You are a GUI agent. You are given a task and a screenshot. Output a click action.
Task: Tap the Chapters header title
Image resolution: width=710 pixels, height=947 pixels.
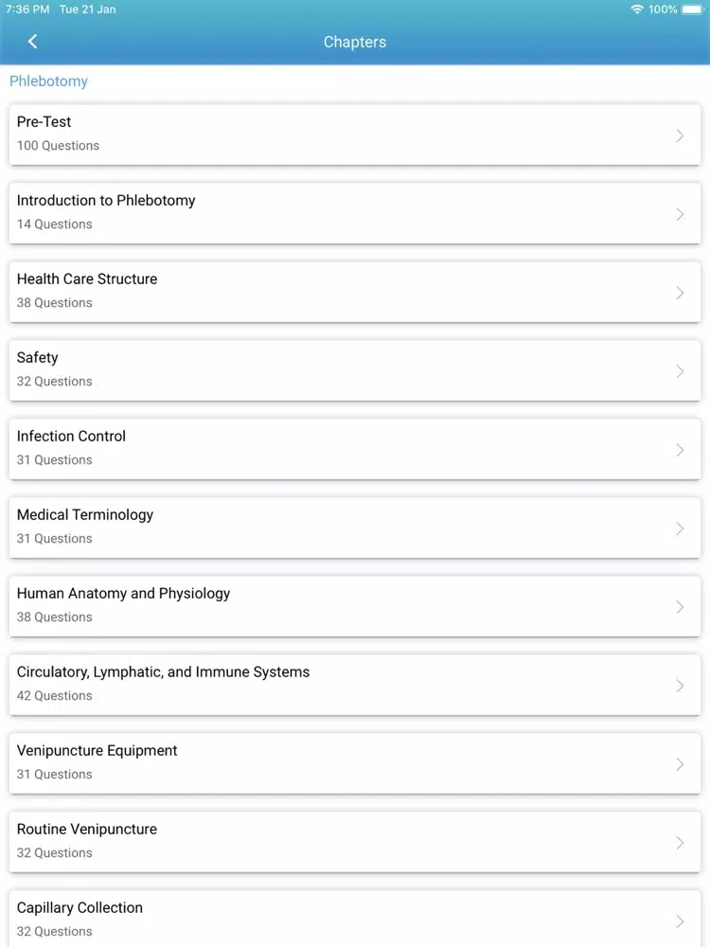[355, 42]
